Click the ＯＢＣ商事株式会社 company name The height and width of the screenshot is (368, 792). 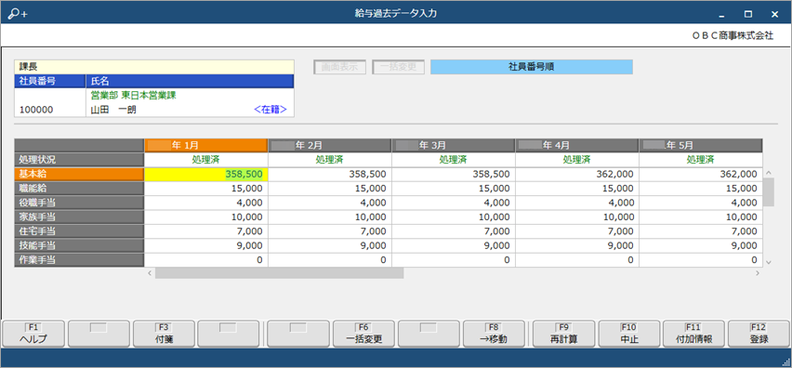(x=733, y=36)
